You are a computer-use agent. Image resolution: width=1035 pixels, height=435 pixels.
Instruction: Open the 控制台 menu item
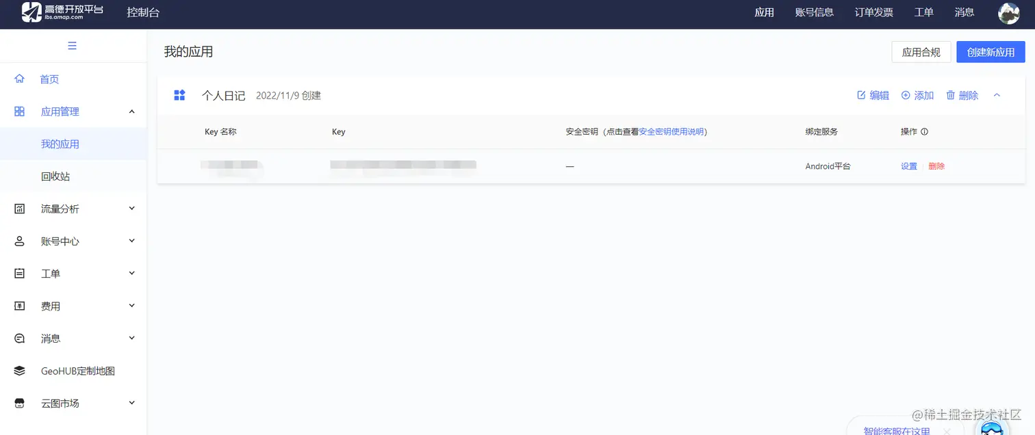coord(142,12)
